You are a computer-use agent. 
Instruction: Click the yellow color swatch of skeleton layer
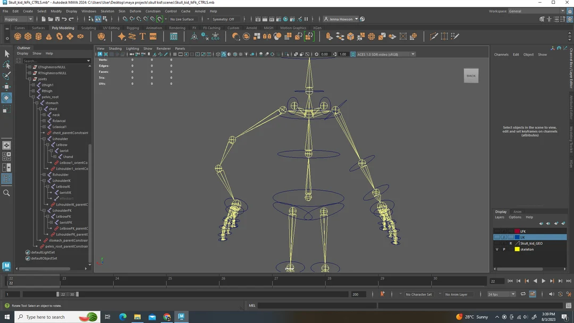click(517, 249)
